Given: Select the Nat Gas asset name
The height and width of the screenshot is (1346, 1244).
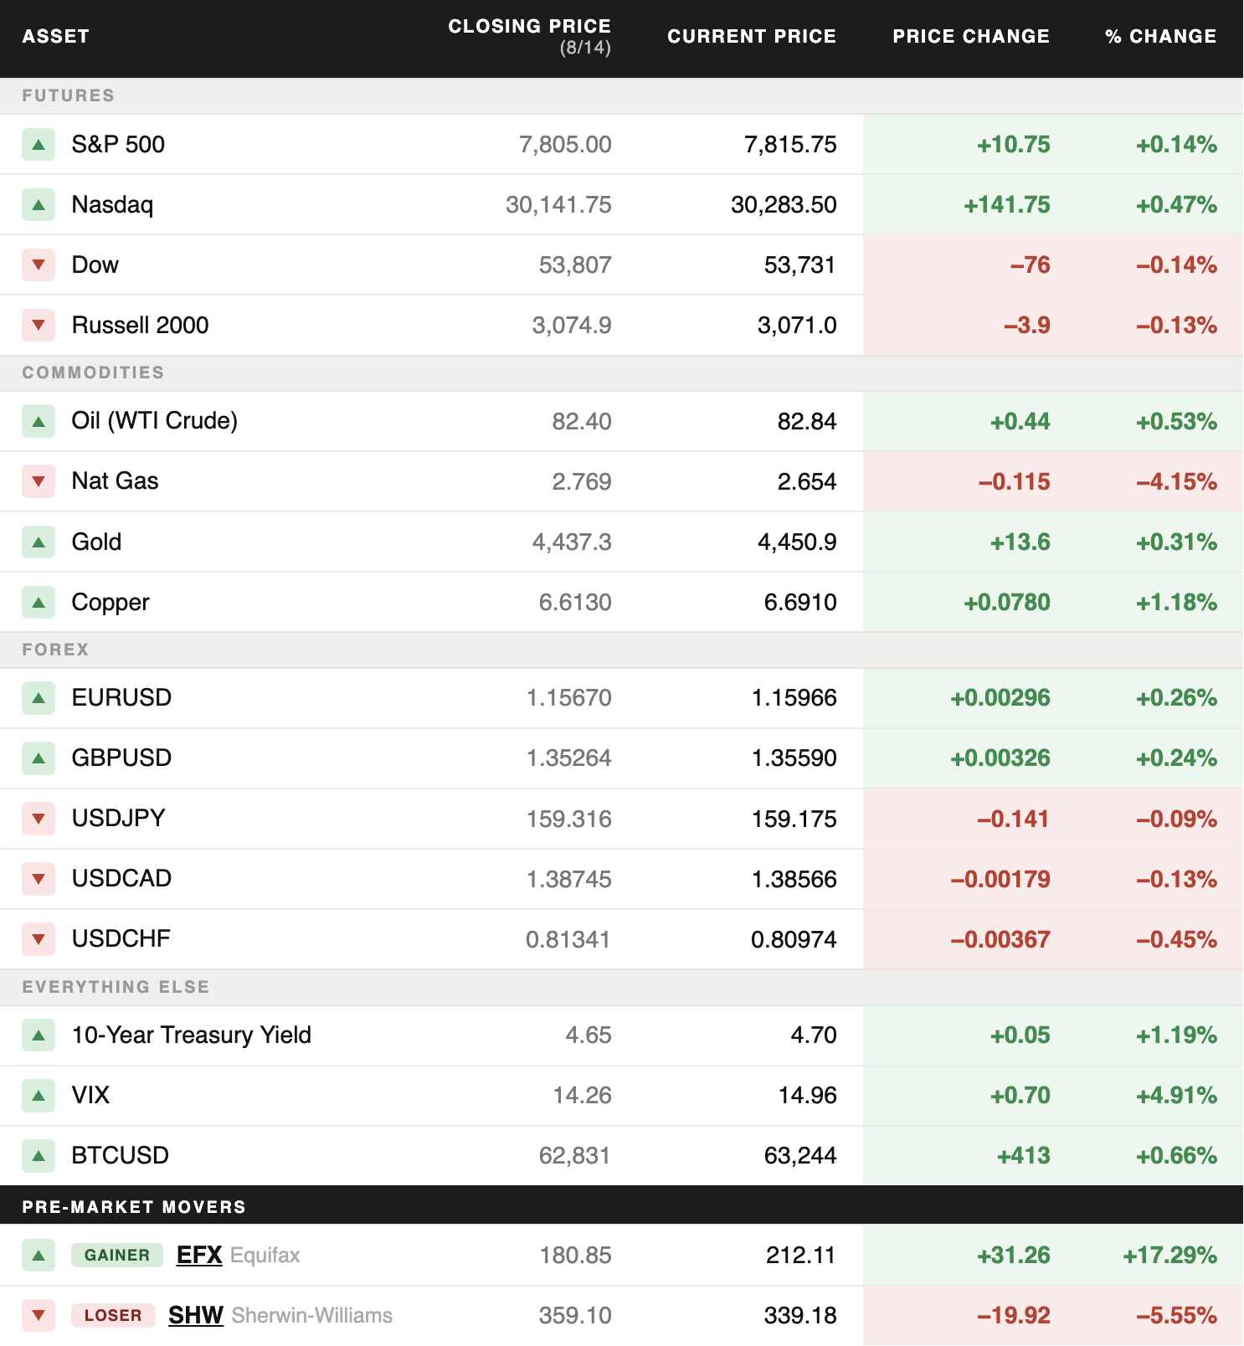Looking at the screenshot, I should pos(115,481).
